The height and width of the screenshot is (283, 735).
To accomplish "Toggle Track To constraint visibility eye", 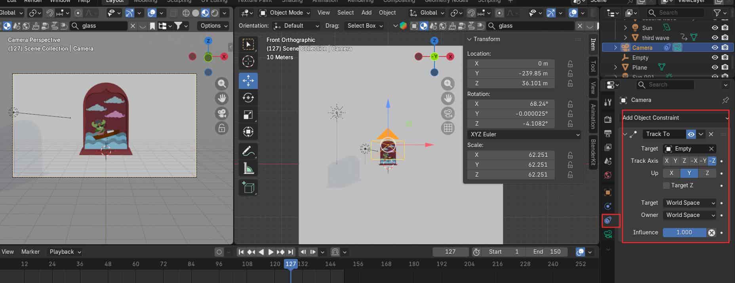I will [x=691, y=134].
